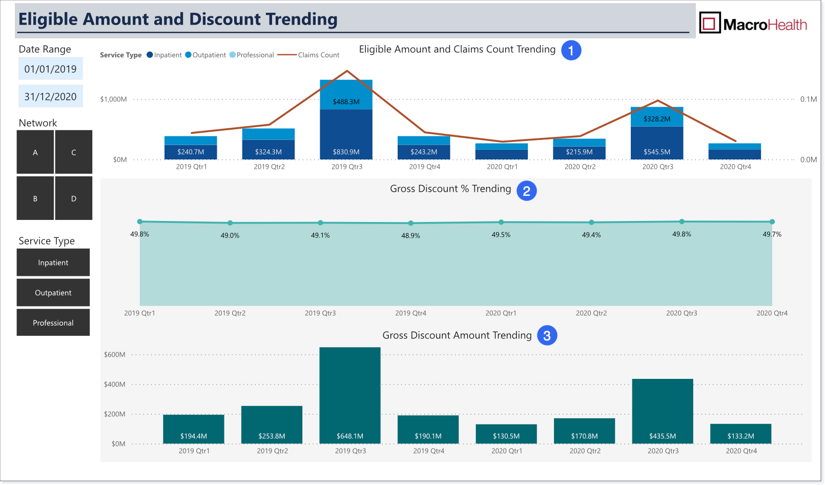
Task: Filter by Inpatient service type
Action: (53, 262)
